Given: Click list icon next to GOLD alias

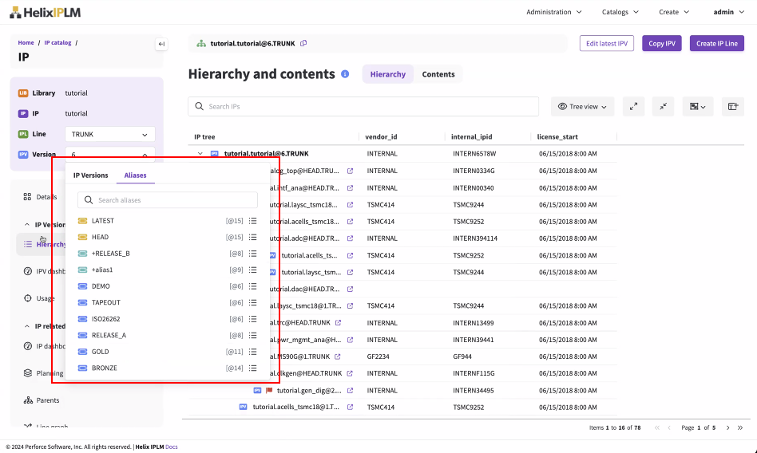Looking at the screenshot, I should click(x=252, y=352).
